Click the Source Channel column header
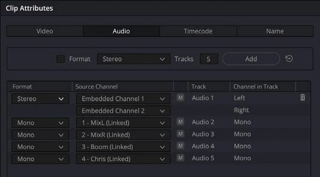320x177 pixels. 122,87
